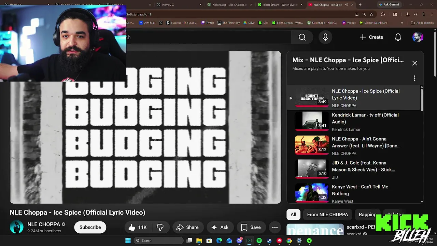This screenshot has width=437, height=246.
Task: Open the Twitch bookmark
Action: pyautogui.click(x=208, y=23)
